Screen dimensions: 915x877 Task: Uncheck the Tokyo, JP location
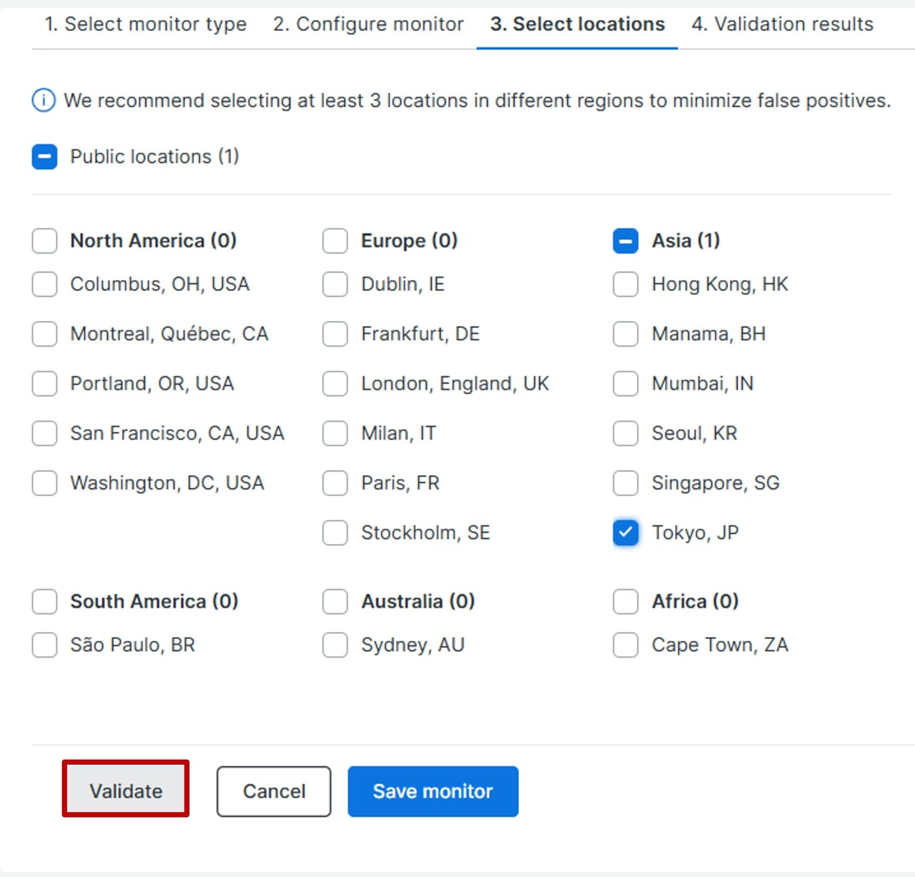[625, 532]
